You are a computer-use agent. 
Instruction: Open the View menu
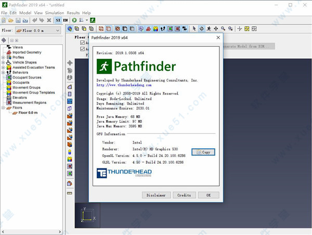(x=38, y=12)
